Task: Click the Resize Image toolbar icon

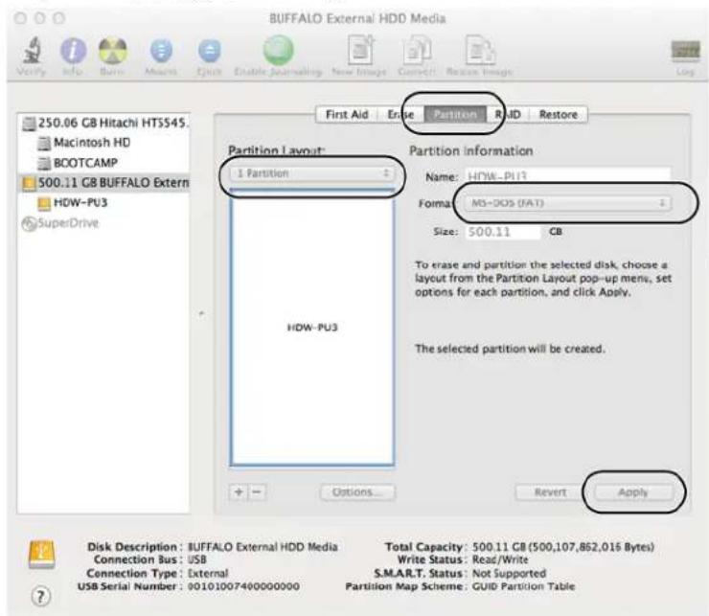Action: [480, 50]
